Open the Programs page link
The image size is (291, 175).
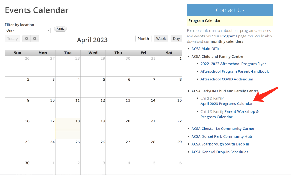click(x=229, y=36)
